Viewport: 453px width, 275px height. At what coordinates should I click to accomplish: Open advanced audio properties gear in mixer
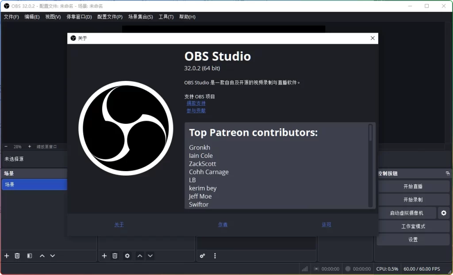pyautogui.click(x=203, y=256)
